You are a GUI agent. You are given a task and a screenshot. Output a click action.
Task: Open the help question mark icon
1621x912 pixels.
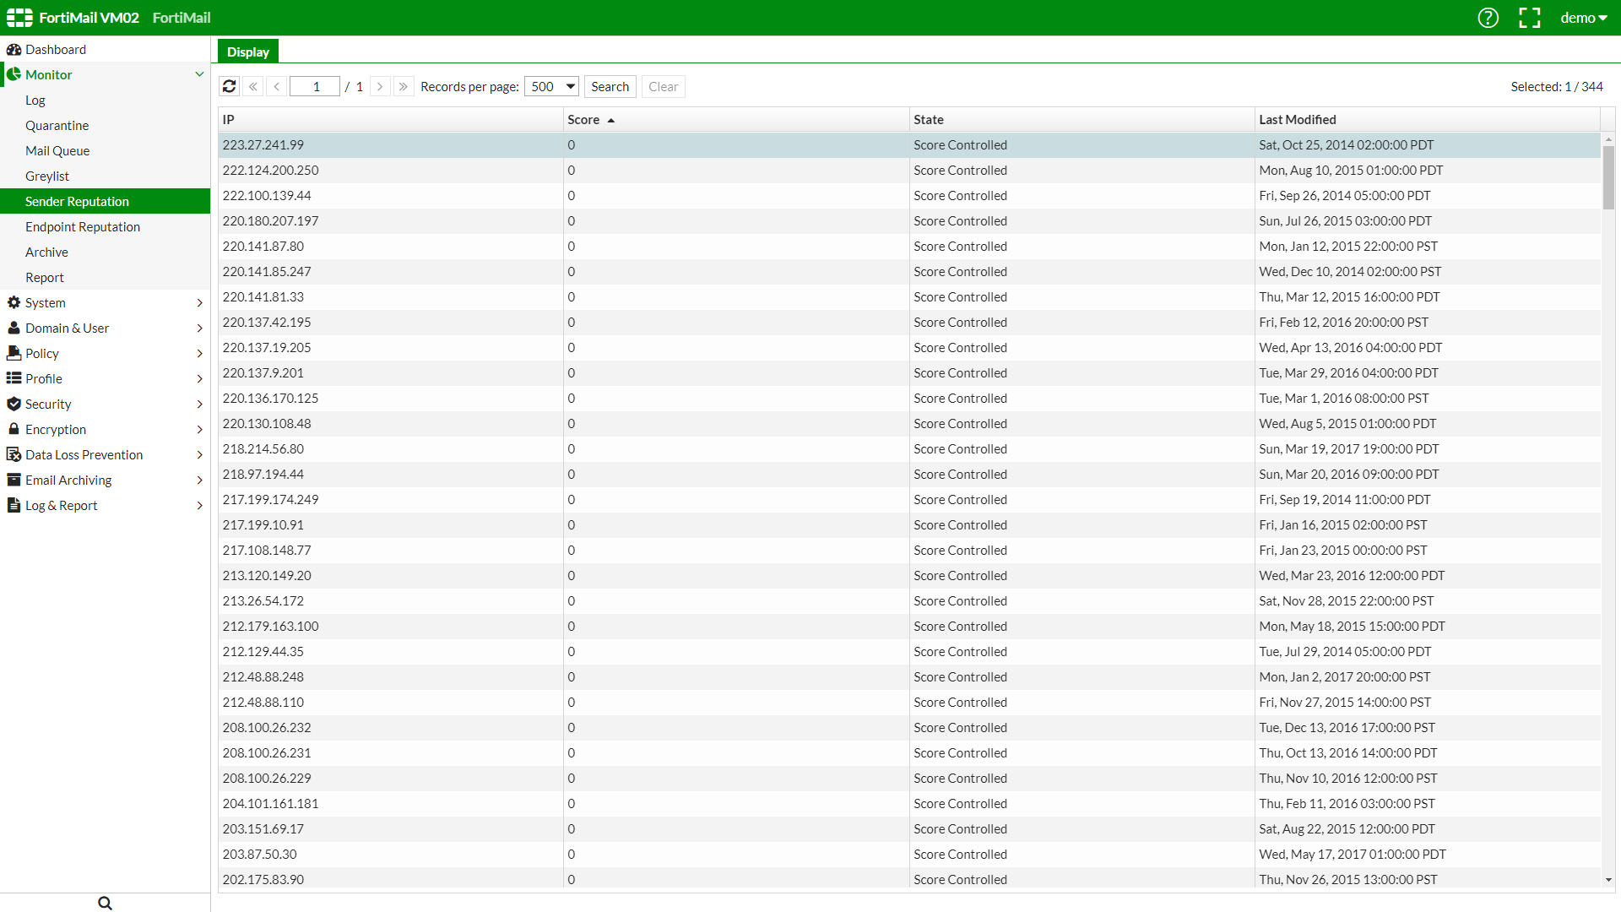1488,18
